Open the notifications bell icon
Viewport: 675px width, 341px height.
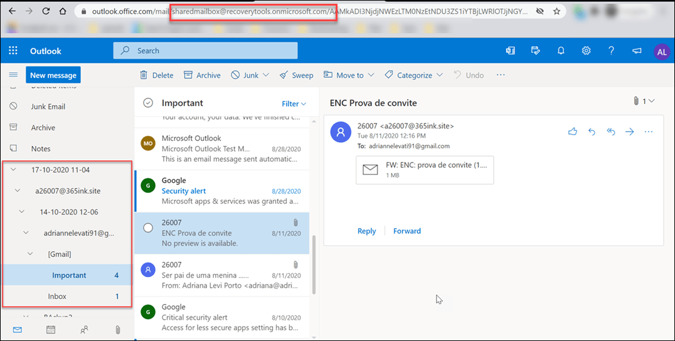coord(561,51)
